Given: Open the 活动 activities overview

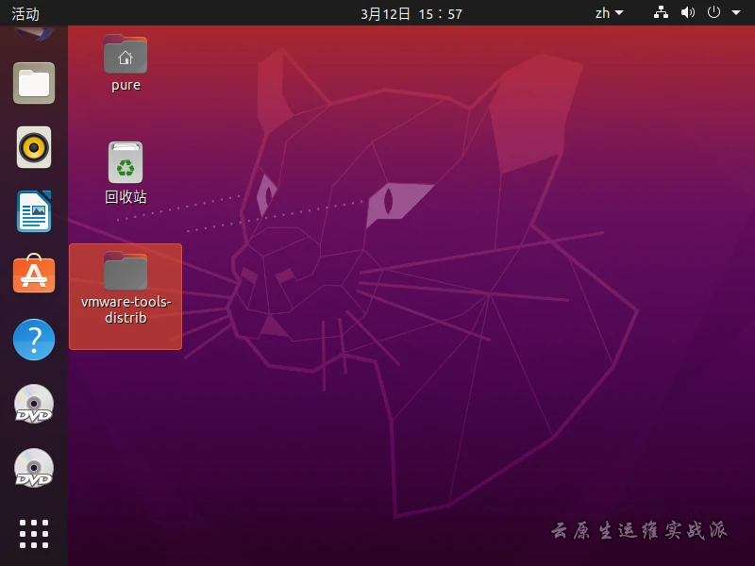Looking at the screenshot, I should [25, 13].
